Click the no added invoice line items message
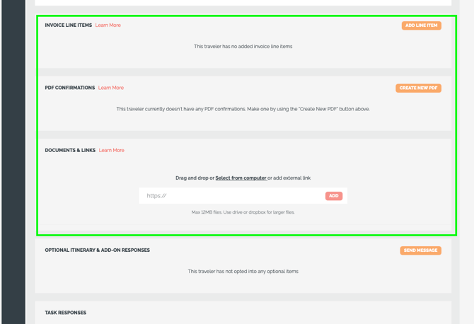474x324 pixels. coord(243,46)
